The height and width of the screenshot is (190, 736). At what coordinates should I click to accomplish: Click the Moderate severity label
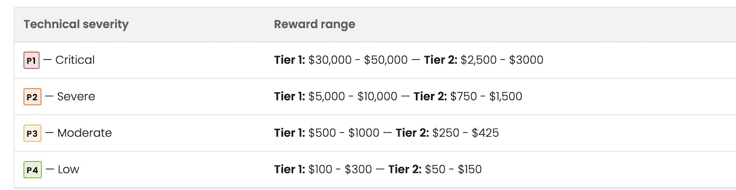(x=85, y=133)
